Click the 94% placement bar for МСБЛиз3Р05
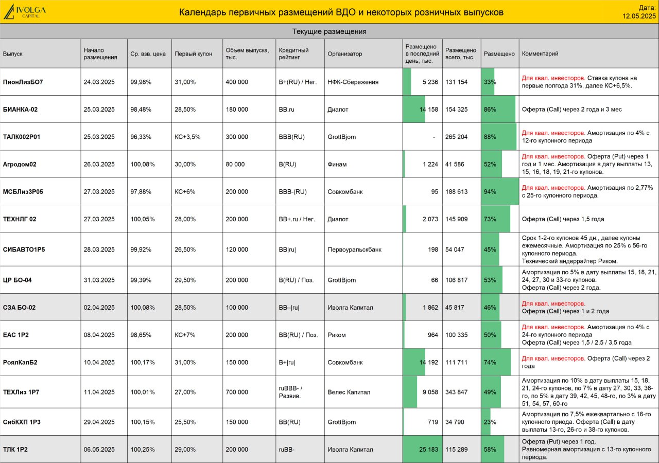The image size is (659, 463). [x=500, y=191]
